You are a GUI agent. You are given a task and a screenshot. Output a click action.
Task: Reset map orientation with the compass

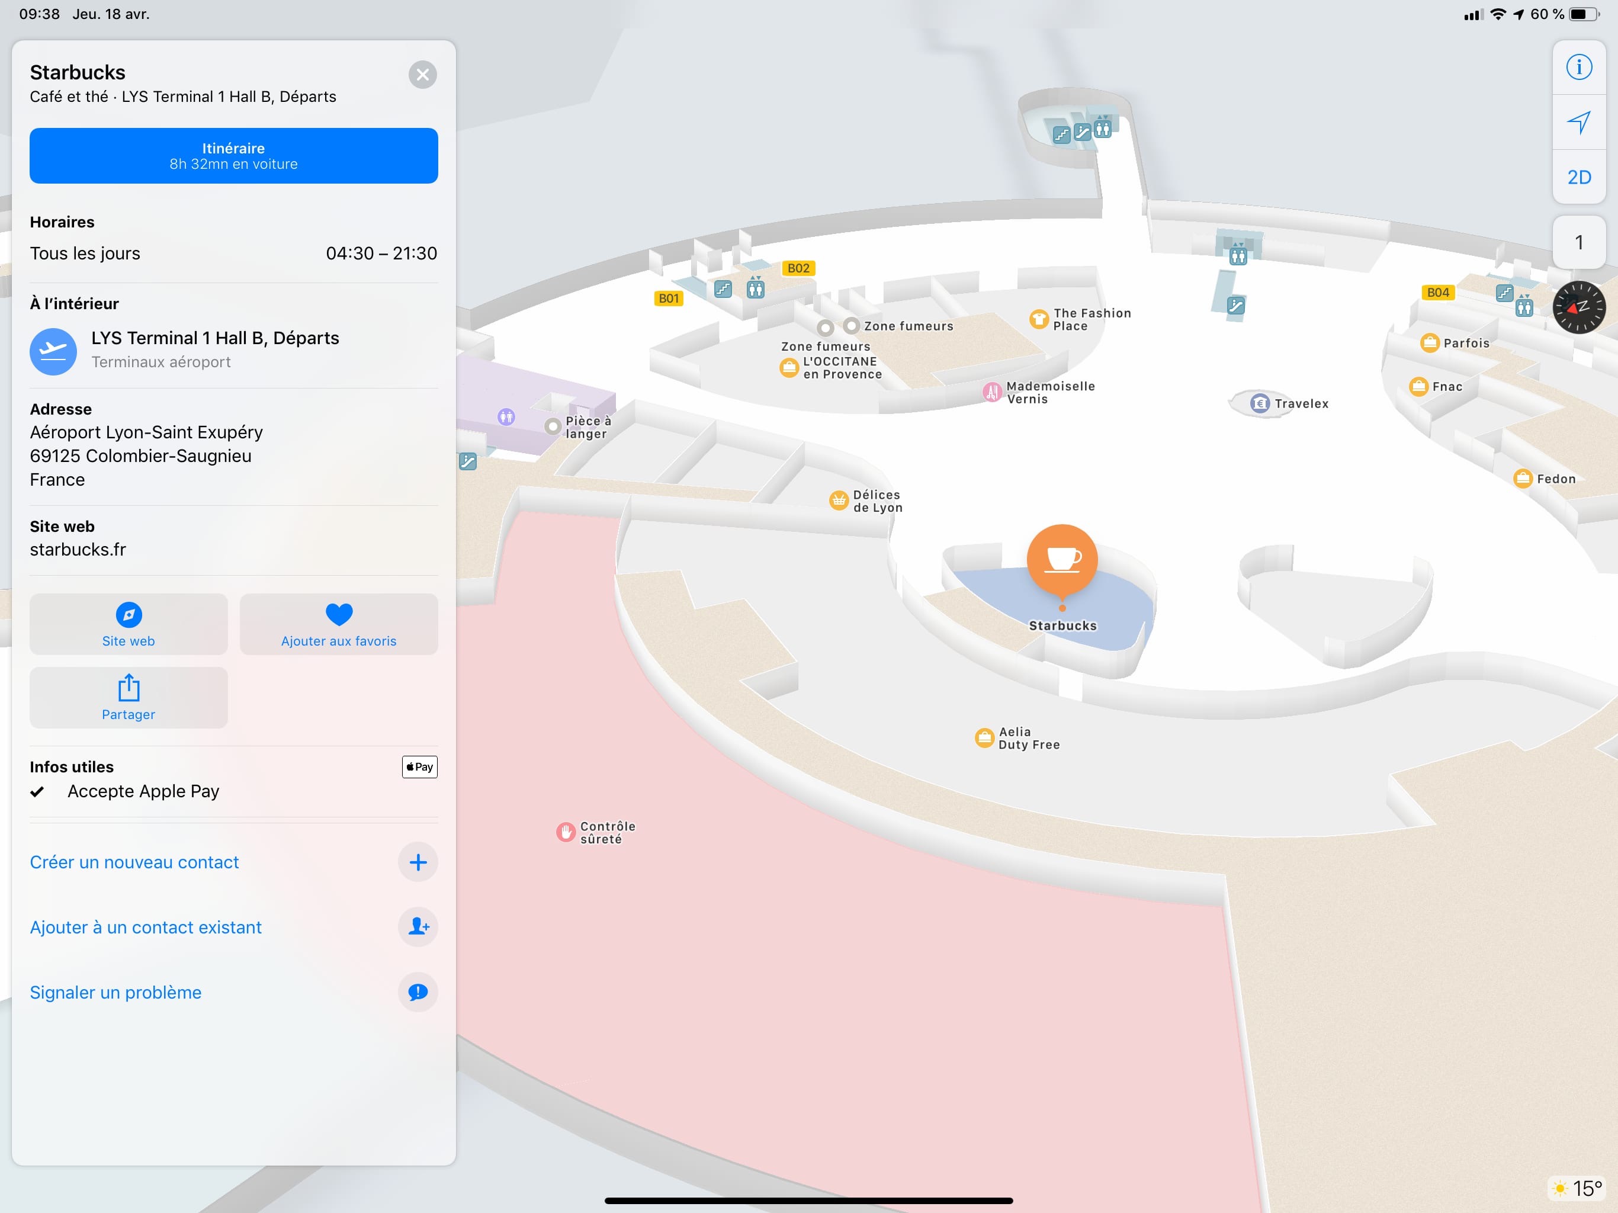[x=1580, y=308]
